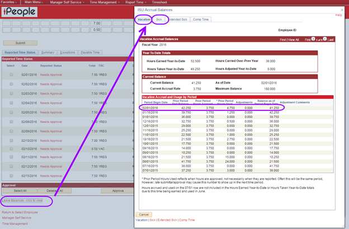Click View All in Vacation header
The image size is (349, 229).
pos(294,40)
